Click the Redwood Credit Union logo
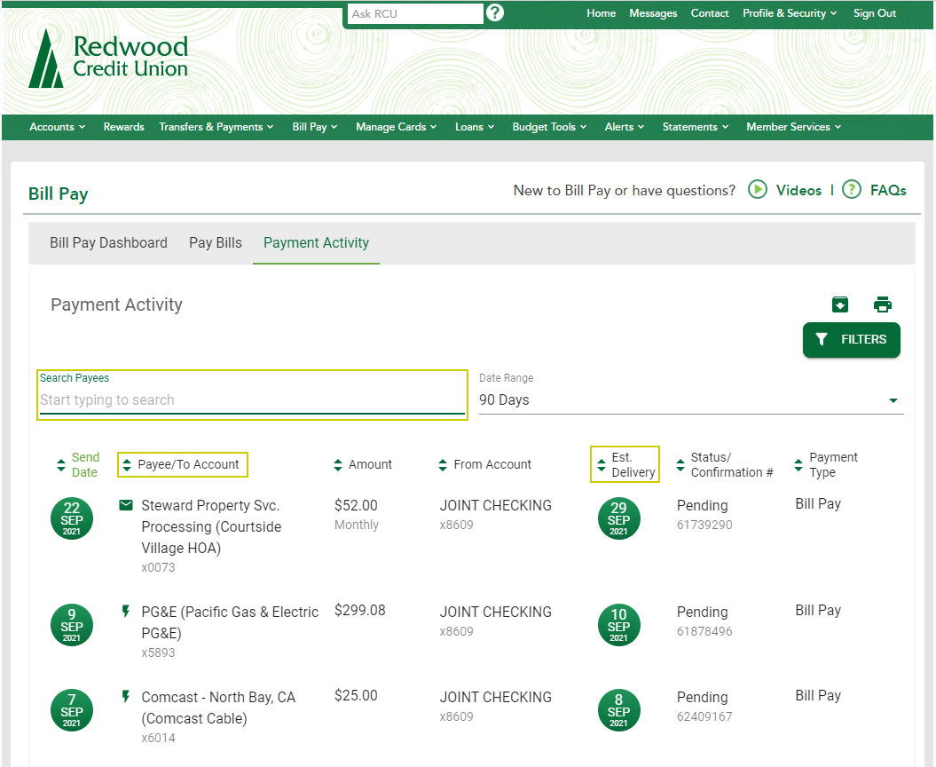 pos(108,59)
